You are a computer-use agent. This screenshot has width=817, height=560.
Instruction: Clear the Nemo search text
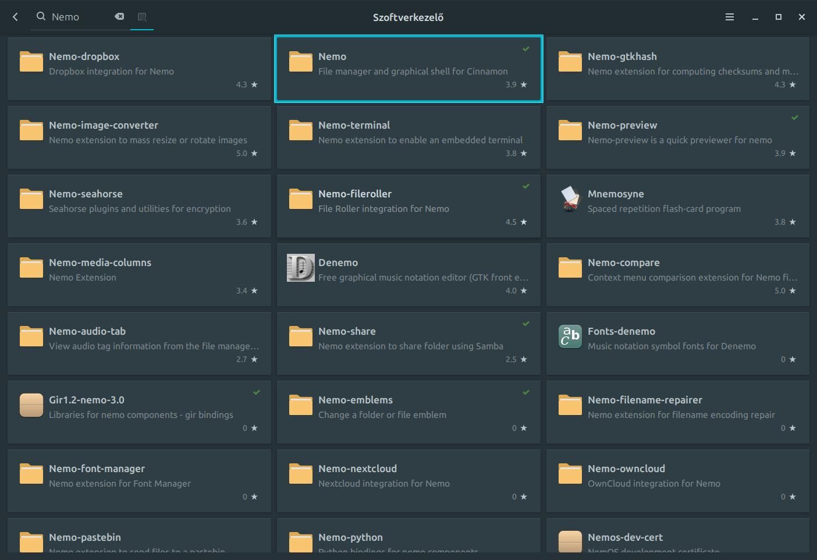point(119,17)
